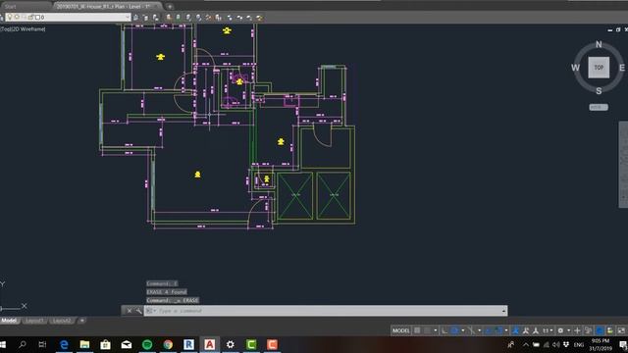Click the volume icon in system tray
This screenshot has width=628, height=353.
pyautogui.click(x=556, y=344)
